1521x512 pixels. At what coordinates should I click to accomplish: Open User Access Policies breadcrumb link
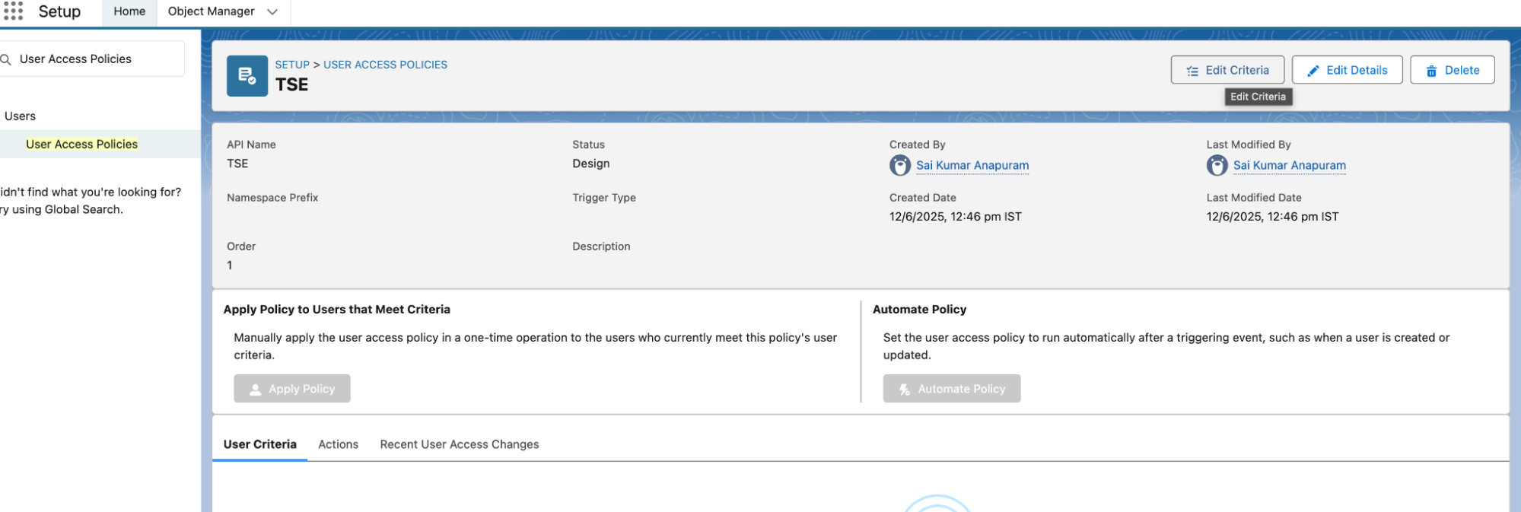coord(385,65)
